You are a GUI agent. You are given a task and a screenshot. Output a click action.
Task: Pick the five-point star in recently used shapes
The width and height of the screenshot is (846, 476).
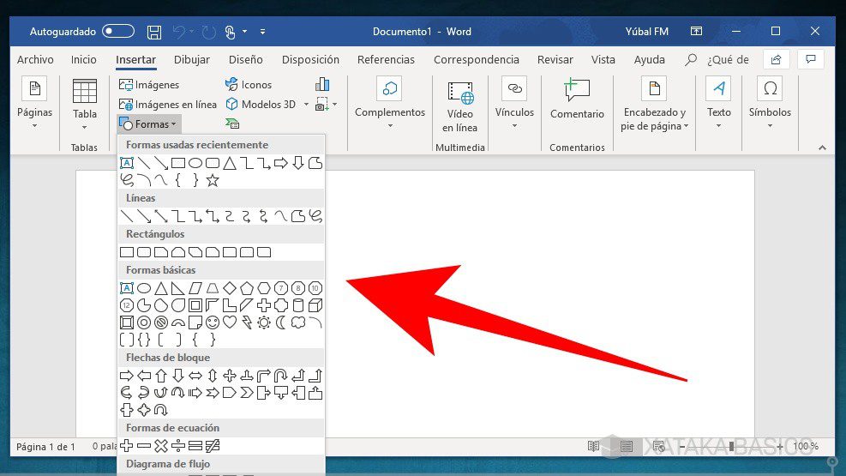213,180
